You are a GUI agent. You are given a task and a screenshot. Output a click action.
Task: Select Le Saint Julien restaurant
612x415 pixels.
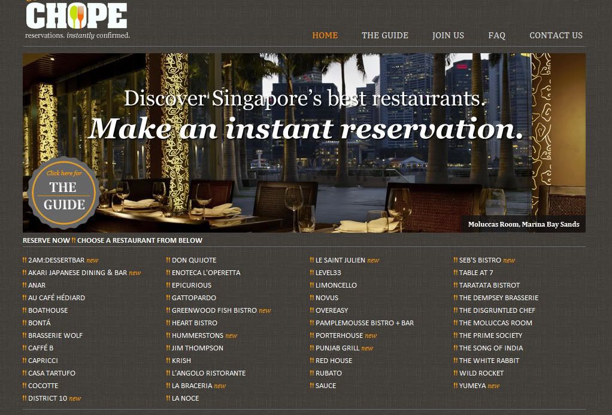[x=340, y=260]
